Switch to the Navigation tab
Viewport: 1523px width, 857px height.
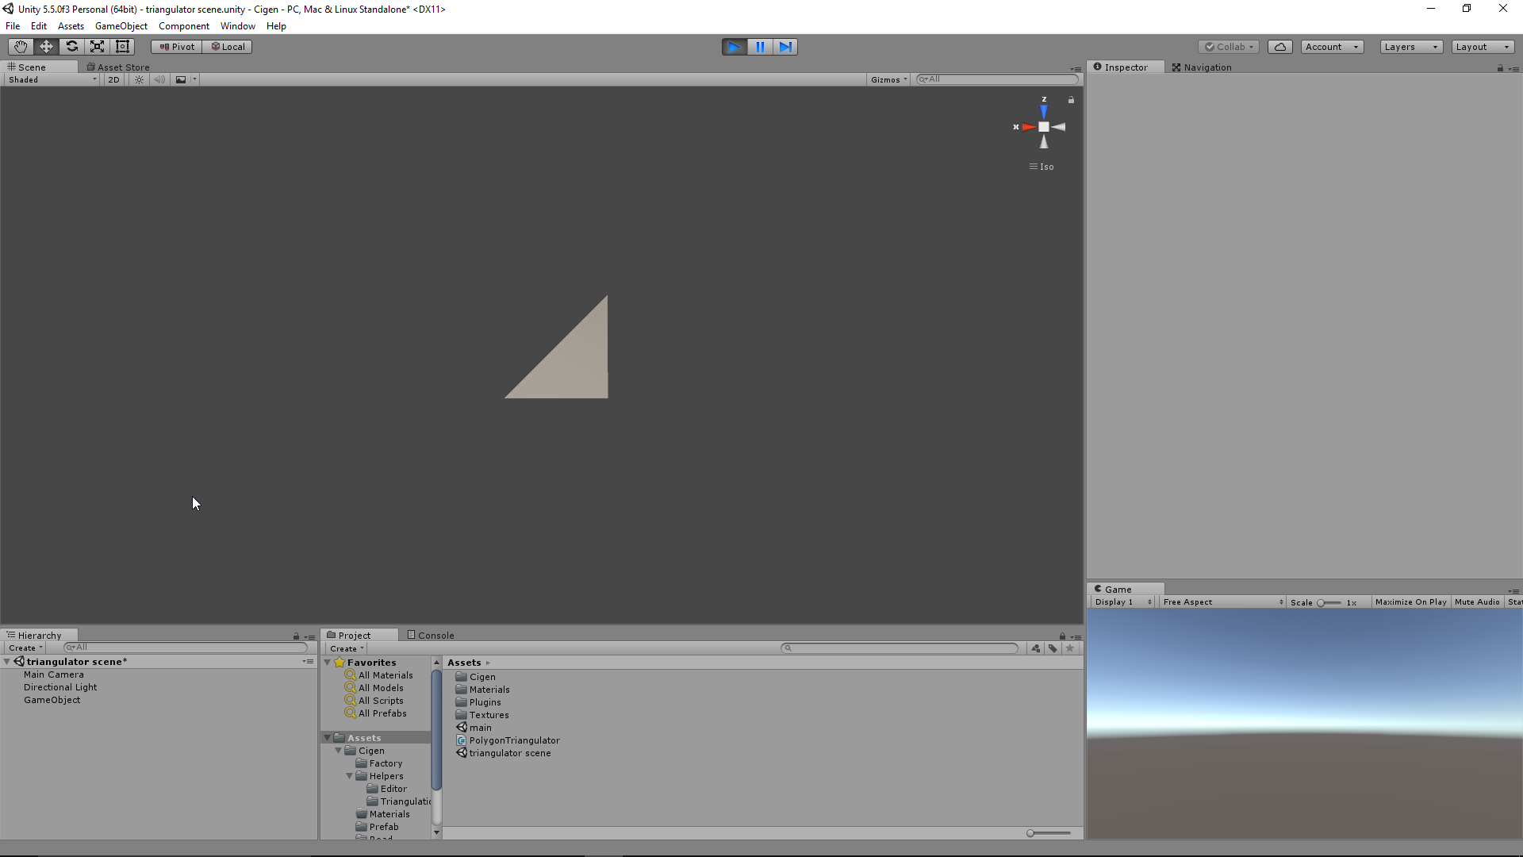pyautogui.click(x=1203, y=67)
